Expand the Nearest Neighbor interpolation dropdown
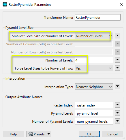126x140 pixels. (x=94, y=87)
